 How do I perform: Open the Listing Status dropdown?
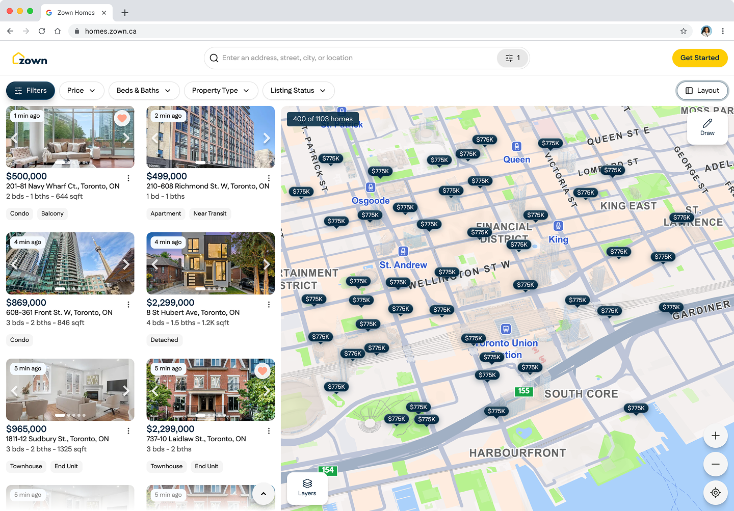point(298,91)
